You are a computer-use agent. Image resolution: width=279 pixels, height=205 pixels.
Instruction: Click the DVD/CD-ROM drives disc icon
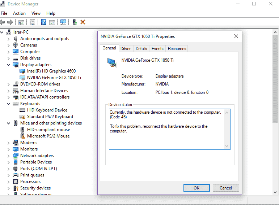[16, 84]
